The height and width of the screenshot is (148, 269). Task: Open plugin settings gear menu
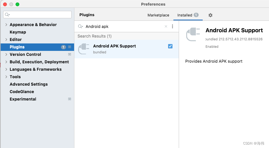click(x=210, y=15)
